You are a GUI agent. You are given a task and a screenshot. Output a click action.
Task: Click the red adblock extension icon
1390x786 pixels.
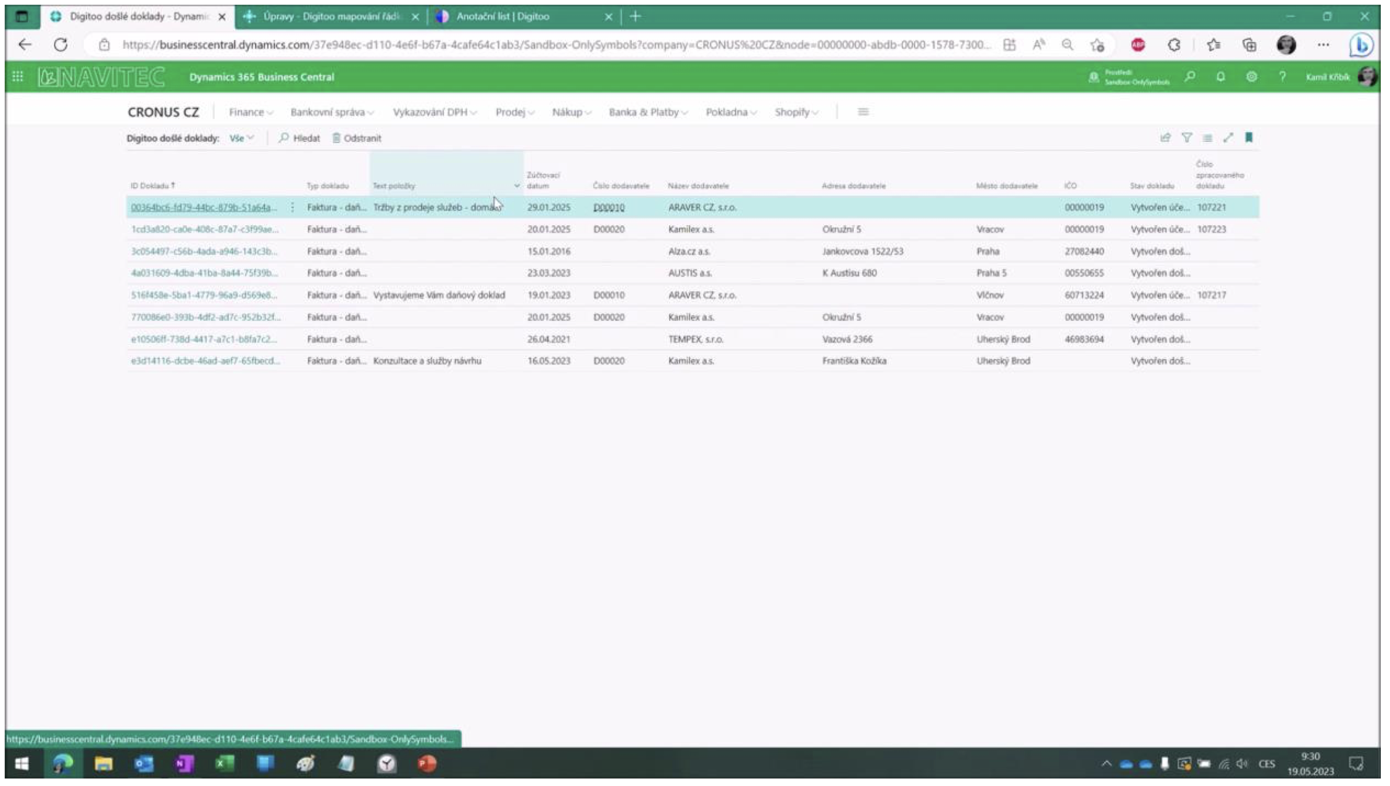click(x=1138, y=44)
